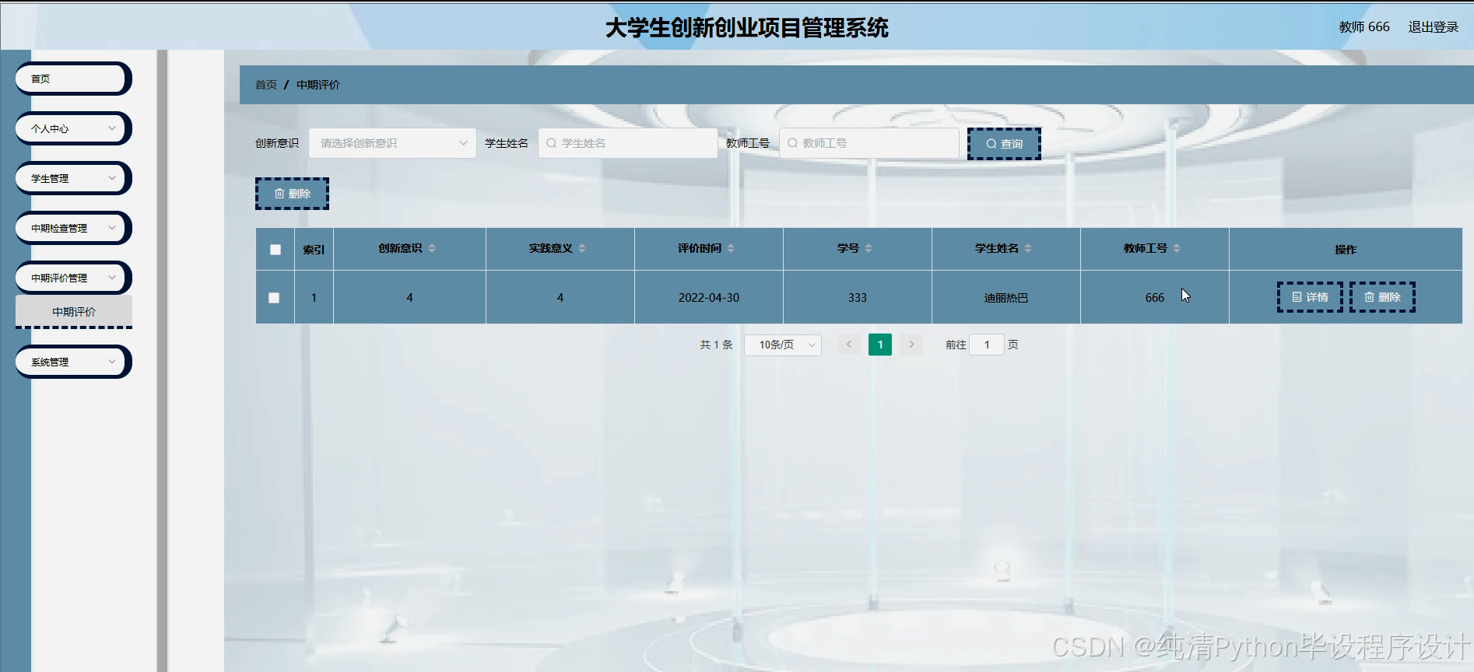Open 详情 for row 1

[1310, 297]
